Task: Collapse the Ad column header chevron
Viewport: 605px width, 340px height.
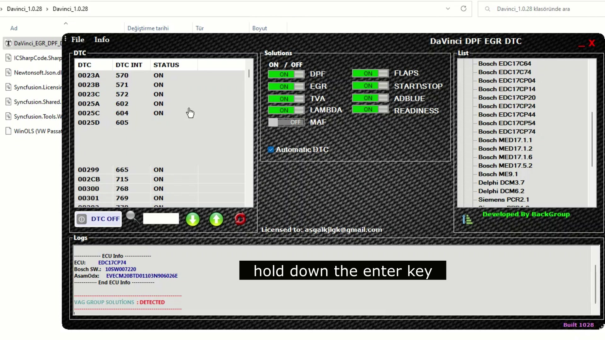Action: pos(66,23)
